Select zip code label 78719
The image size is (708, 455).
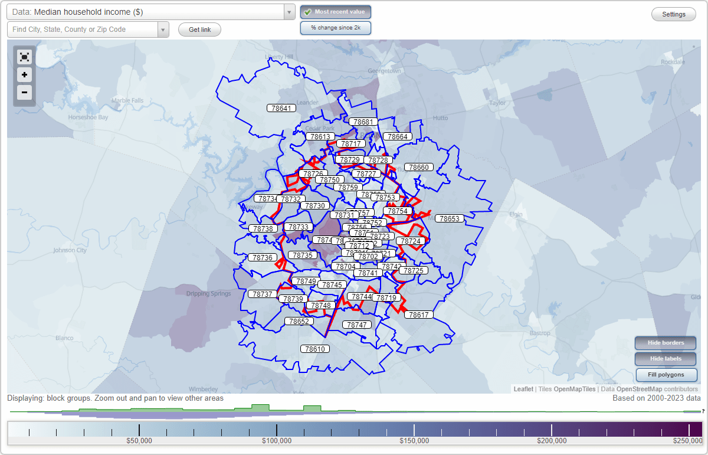coord(386,297)
